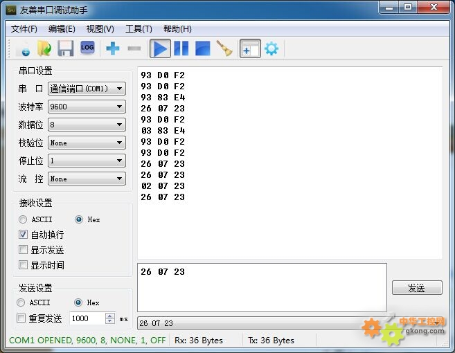The height and width of the screenshot is (353, 455).
Task: Open the 停止位 dropdown
Action: point(87,161)
